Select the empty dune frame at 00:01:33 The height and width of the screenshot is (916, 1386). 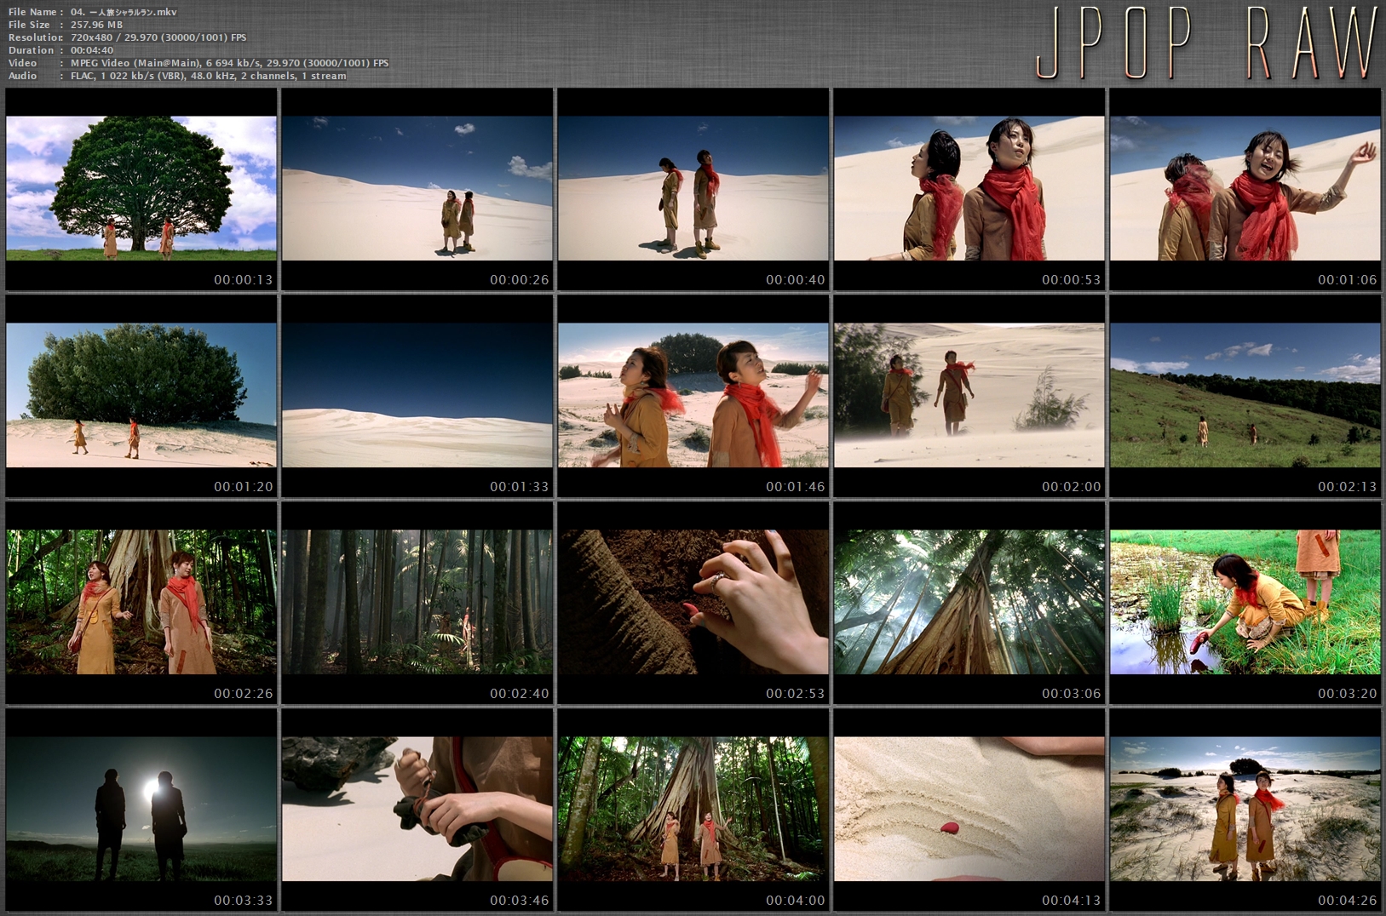(417, 396)
